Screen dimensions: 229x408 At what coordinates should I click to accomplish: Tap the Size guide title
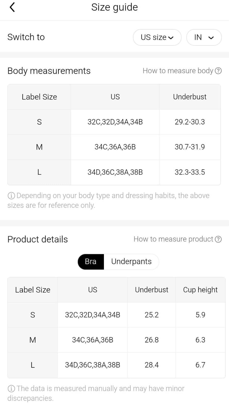pyautogui.click(x=114, y=7)
